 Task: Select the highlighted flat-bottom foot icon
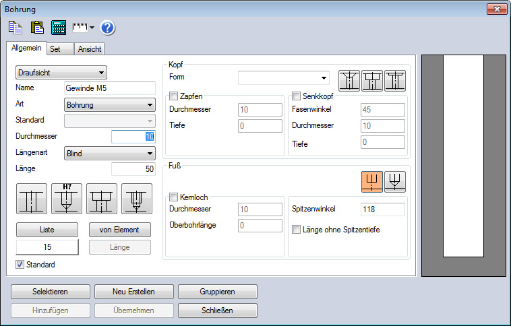click(371, 181)
